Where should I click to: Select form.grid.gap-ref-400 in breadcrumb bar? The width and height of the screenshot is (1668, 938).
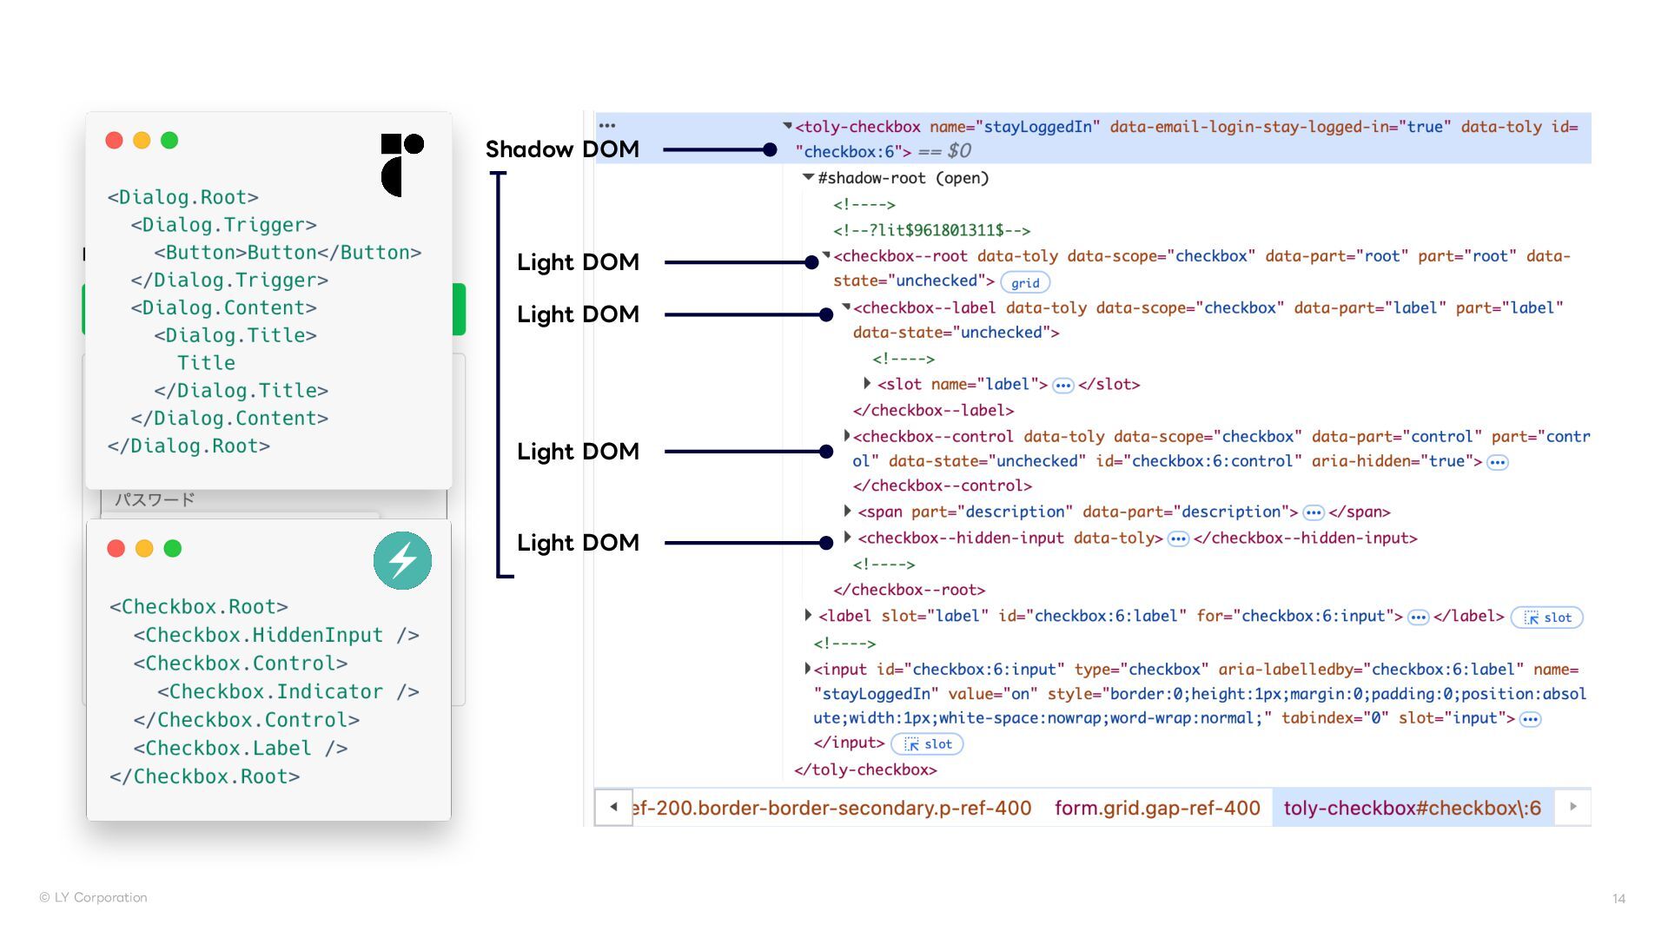pyautogui.click(x=1156, y=808)
